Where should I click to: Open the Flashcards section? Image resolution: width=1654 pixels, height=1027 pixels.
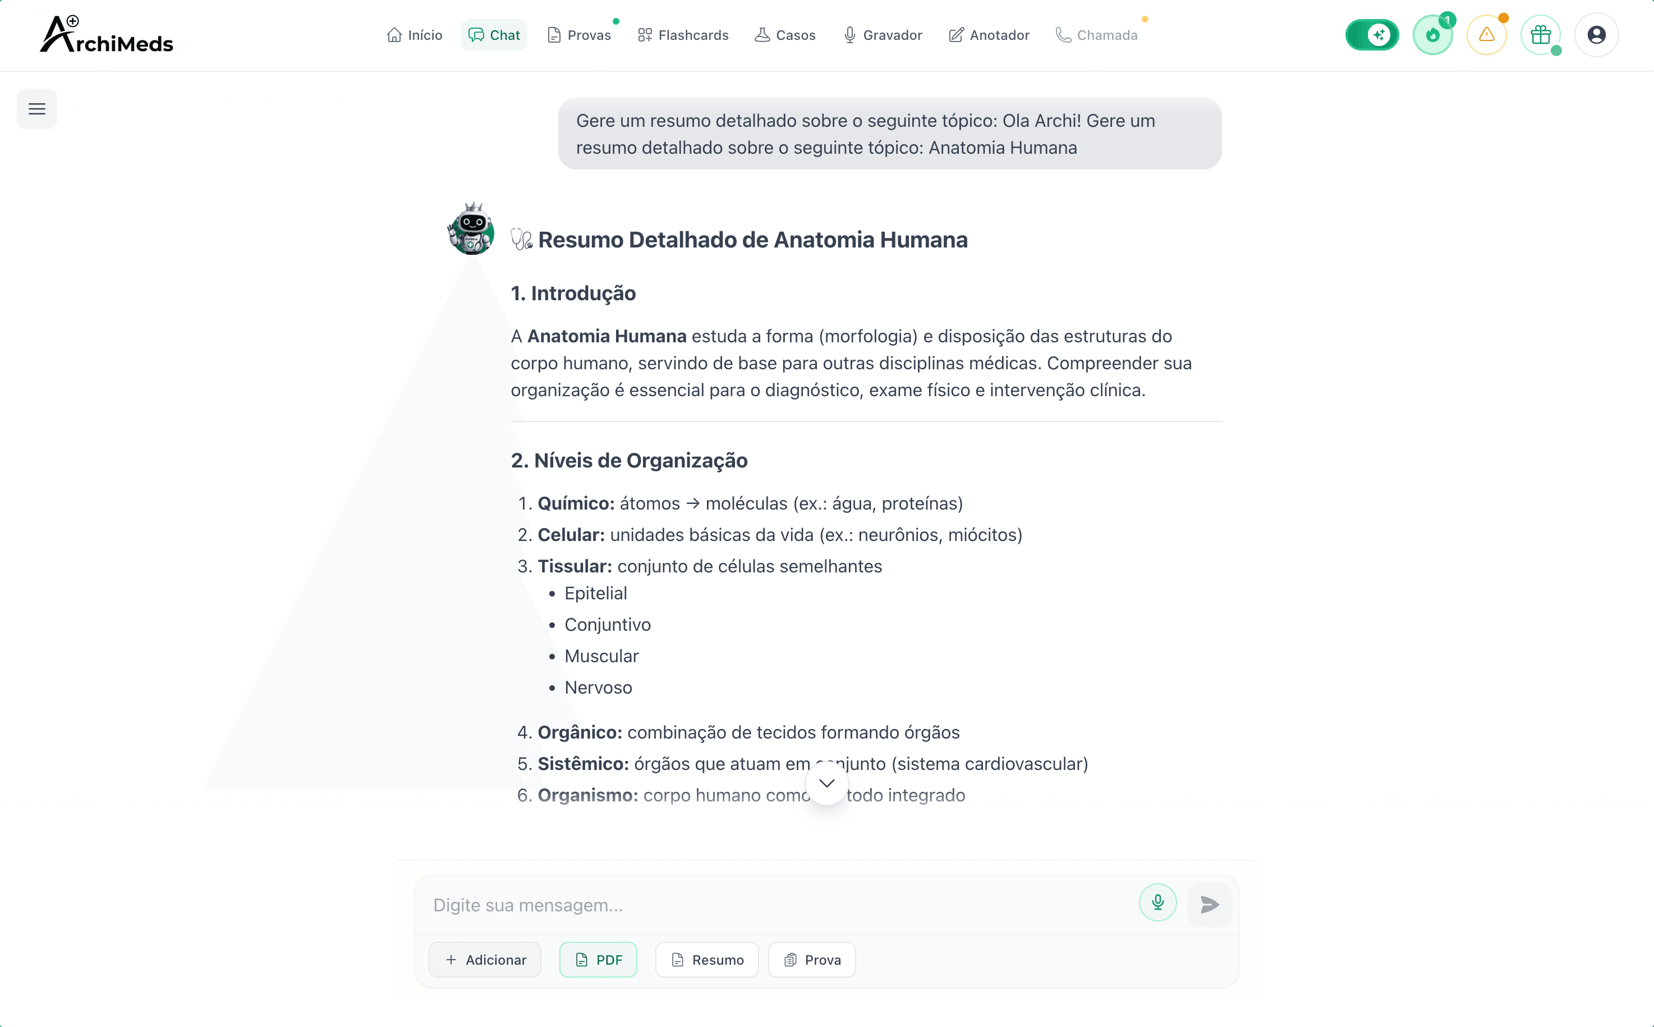(x=683, y=35)
